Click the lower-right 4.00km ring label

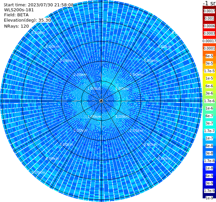(164, 158)
